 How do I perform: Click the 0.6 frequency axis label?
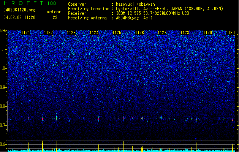pyautogui.click(x=3, y=144)
